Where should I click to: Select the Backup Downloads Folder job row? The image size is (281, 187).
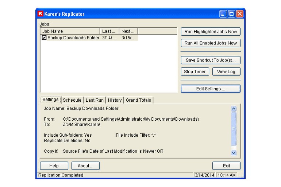[89, 38]
